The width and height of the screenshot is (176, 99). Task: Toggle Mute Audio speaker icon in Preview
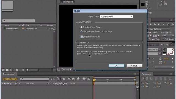(164, 24)
